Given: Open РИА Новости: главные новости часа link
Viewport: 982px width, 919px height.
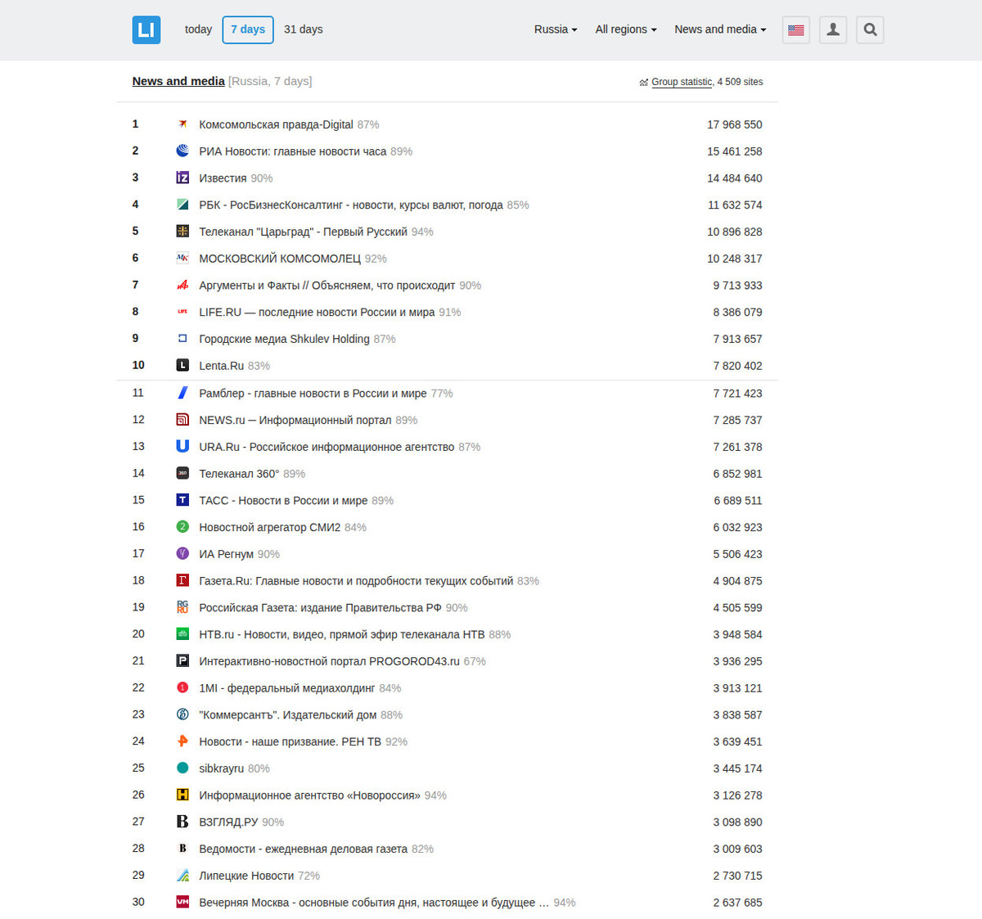Looking at the screenshot, I should tap(293, 151).
